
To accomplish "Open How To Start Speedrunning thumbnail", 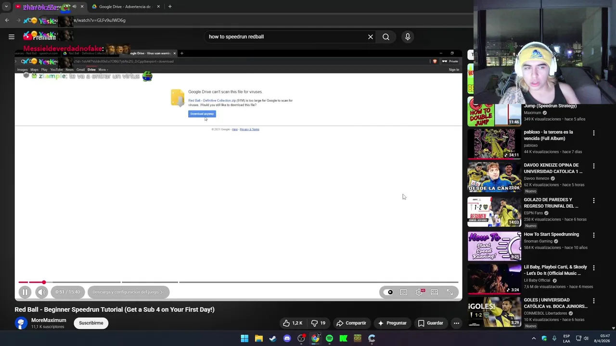I will coord(494,246).
